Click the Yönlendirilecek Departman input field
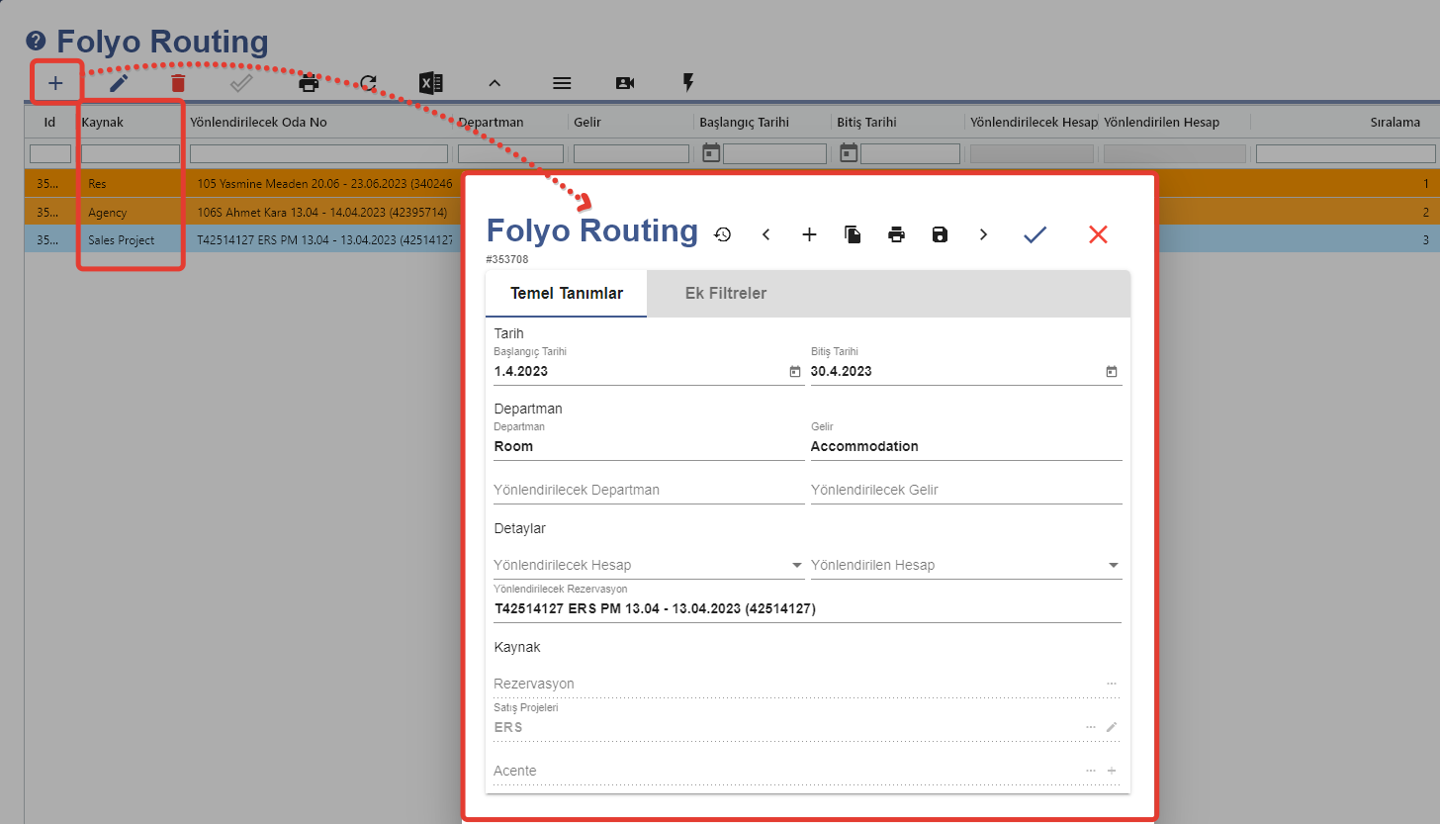1440x824 pixels. (648, 490)
